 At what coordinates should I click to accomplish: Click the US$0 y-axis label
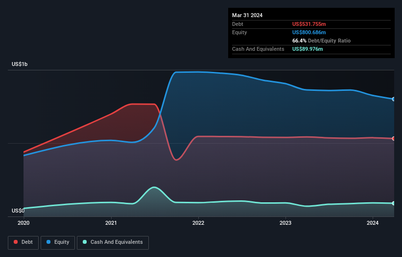(18, 211)
